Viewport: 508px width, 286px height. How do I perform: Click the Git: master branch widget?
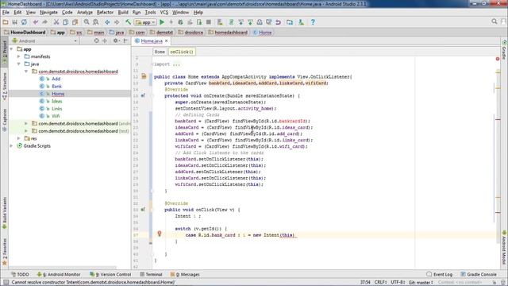tap(421, 283)
